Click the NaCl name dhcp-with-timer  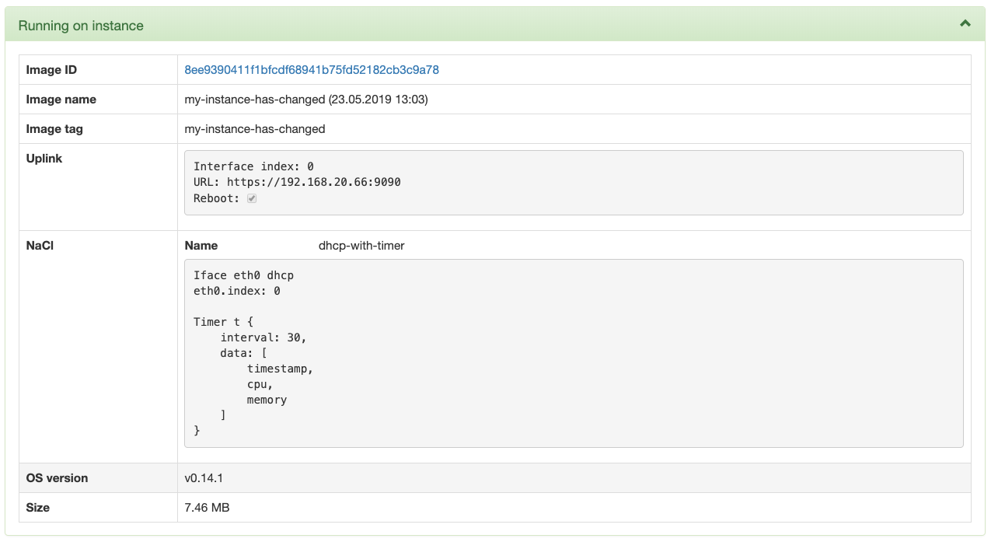pyautogui.click(x=361, y=246)
